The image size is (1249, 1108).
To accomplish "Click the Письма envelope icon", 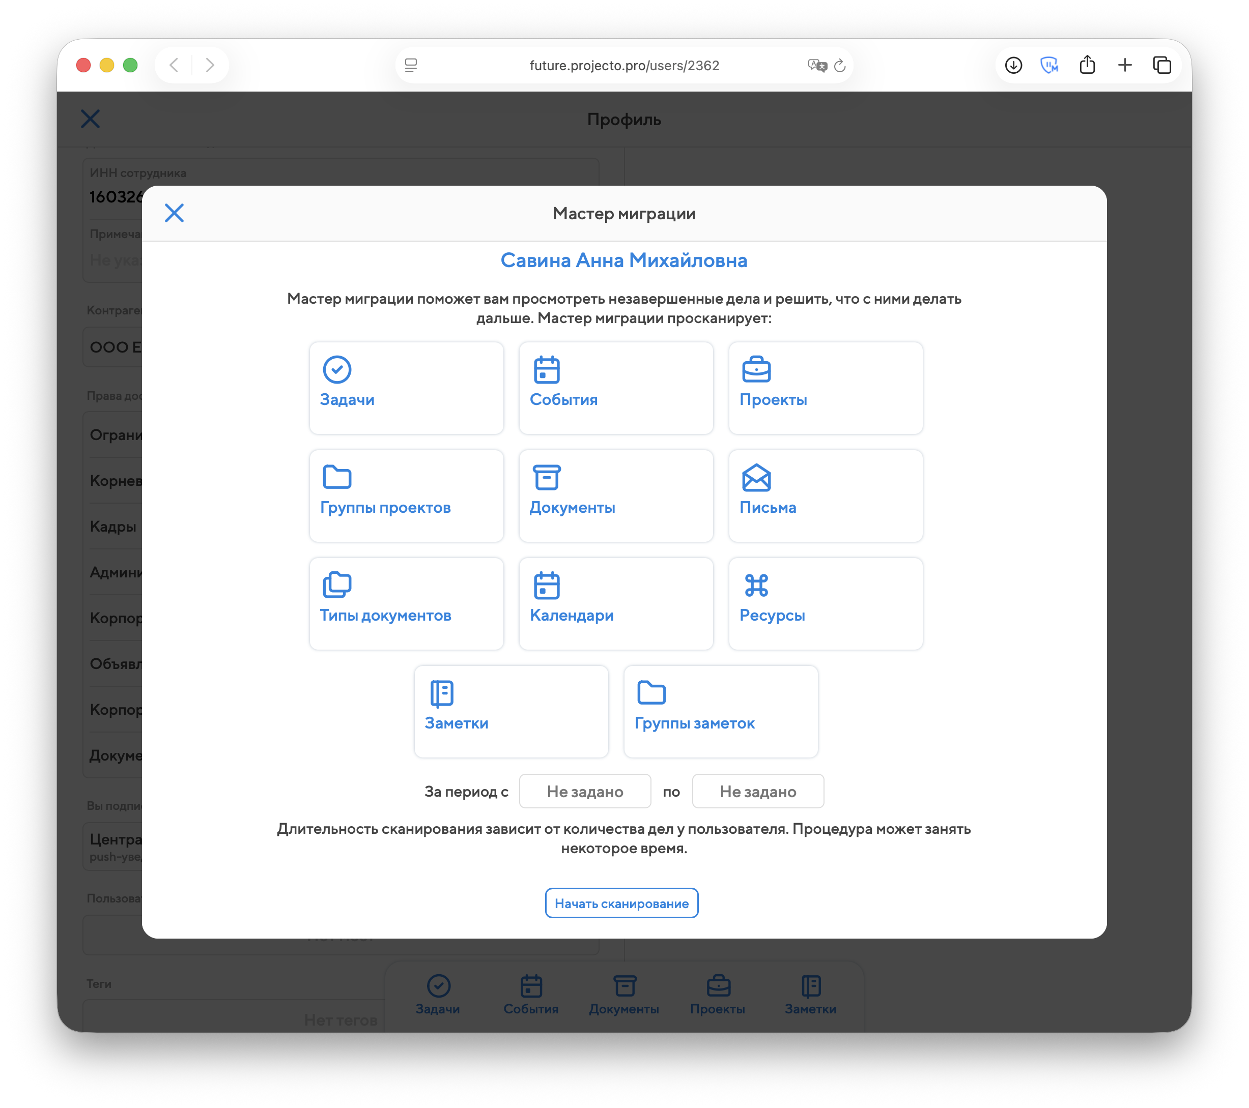I will 756,477.
